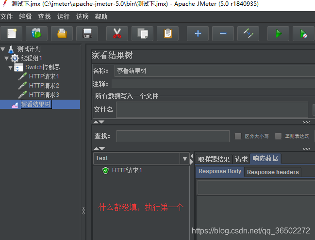
Task: Select HTTP请求1 in the test tree
Action: tap(44, 76)
